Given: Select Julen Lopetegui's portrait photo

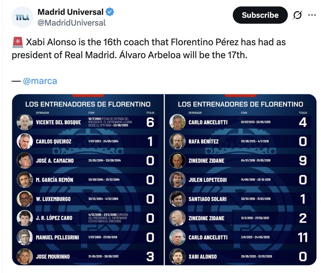Looking at the screenshot, I should 177,180.
